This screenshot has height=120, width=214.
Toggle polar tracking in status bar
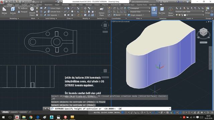(x=142, y=113)
